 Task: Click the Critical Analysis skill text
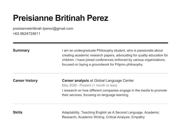coord(118,117)
